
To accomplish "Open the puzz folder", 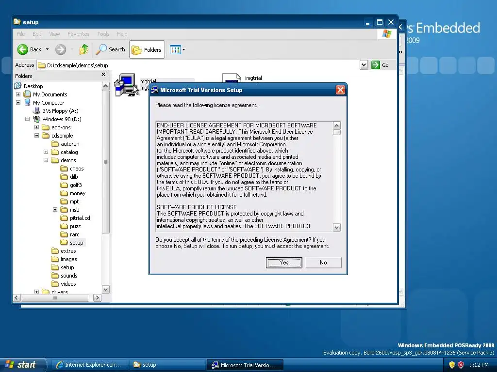I will pyautogui.click(x=75, y=226).
